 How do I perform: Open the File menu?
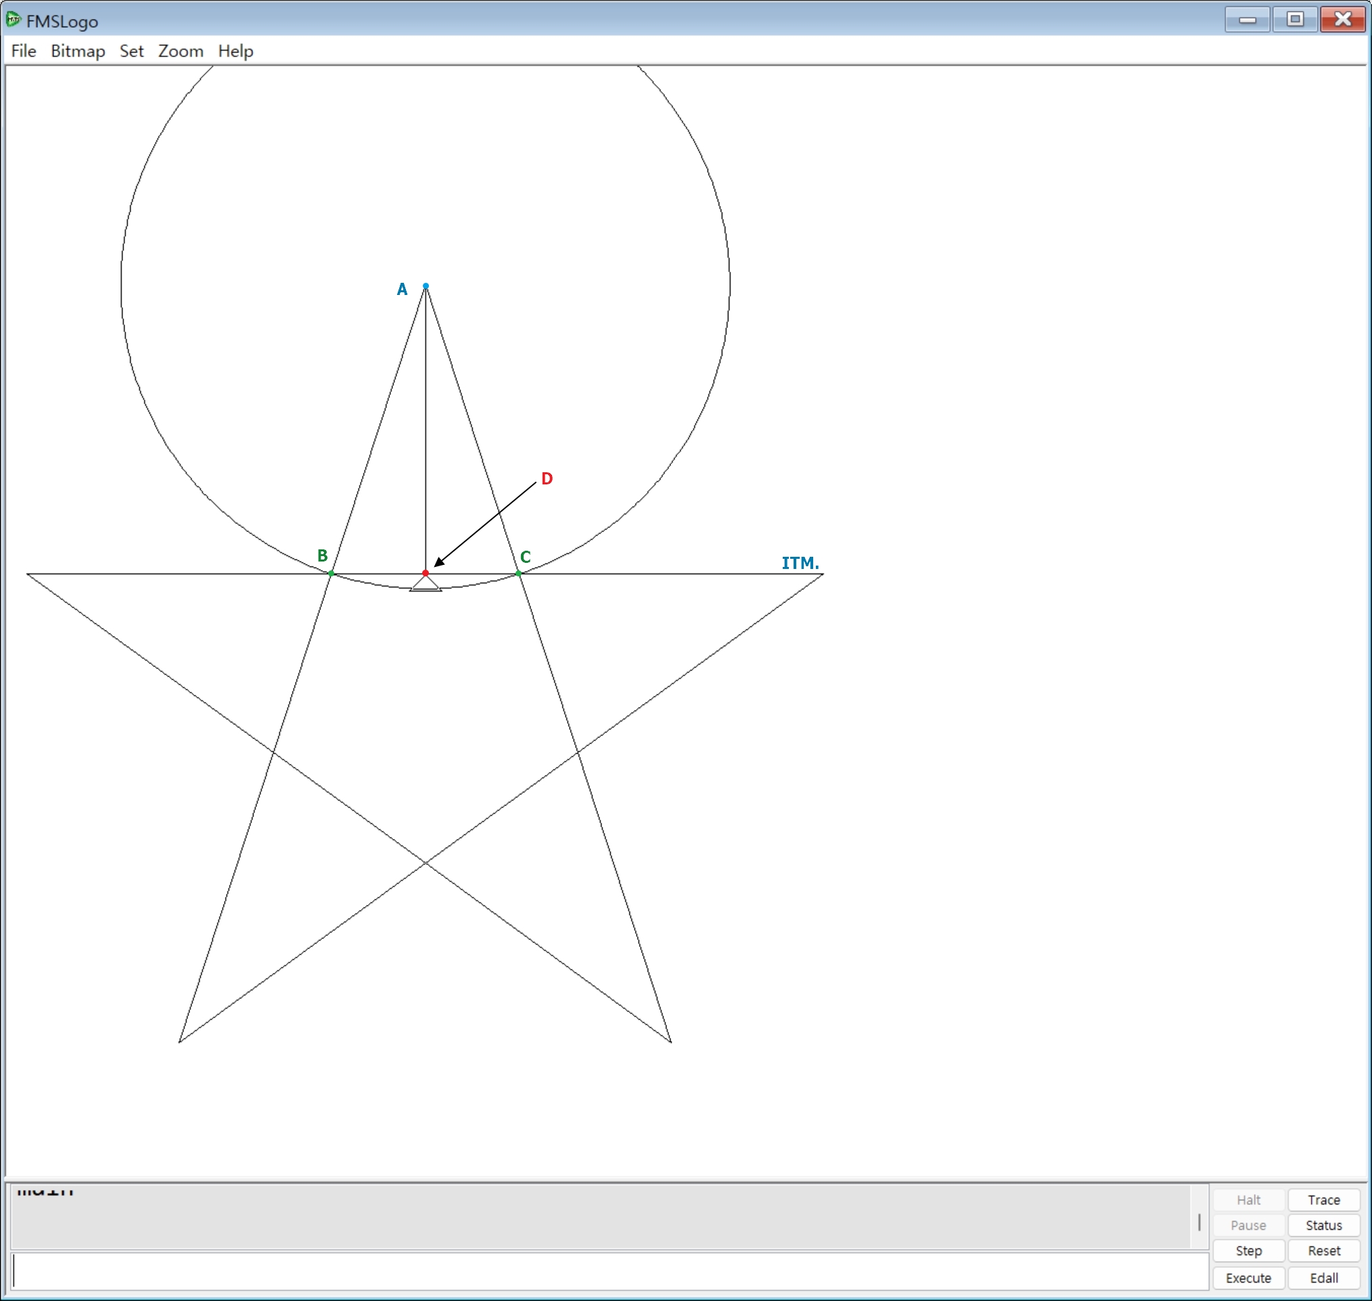[x=24, y=51]
